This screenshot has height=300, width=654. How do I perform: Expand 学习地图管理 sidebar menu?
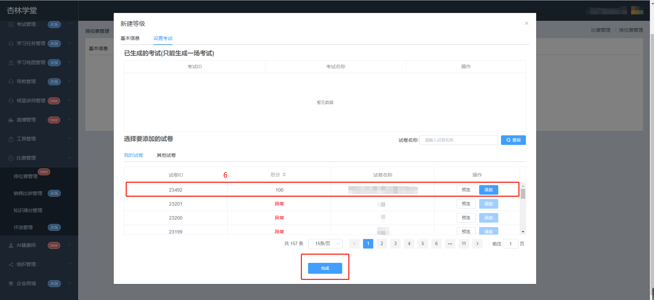pos(39,63)
